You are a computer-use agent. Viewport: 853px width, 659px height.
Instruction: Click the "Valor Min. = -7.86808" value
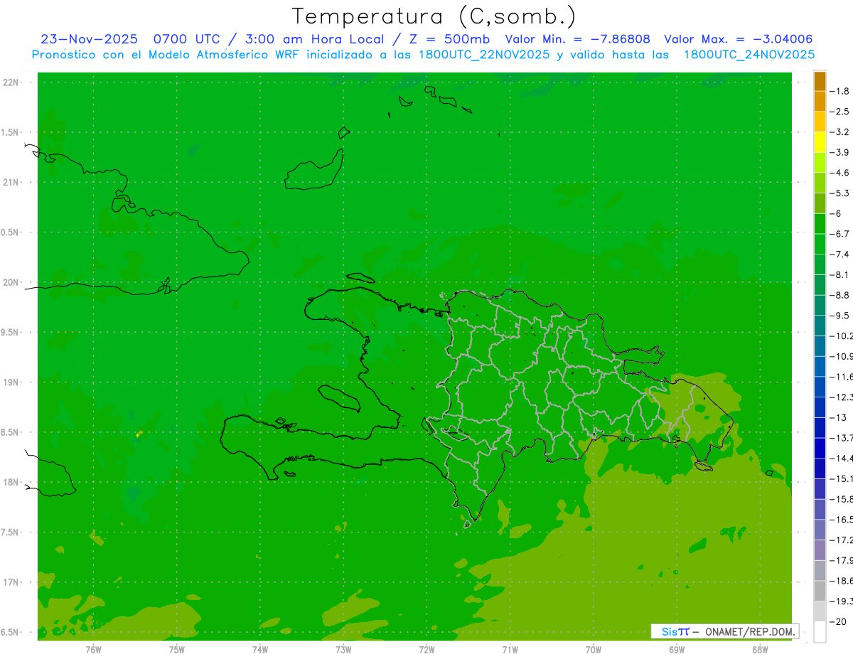(x=577, y=39)
